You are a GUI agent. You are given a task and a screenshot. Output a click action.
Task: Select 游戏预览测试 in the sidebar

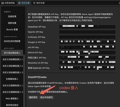tap(12, 105)
